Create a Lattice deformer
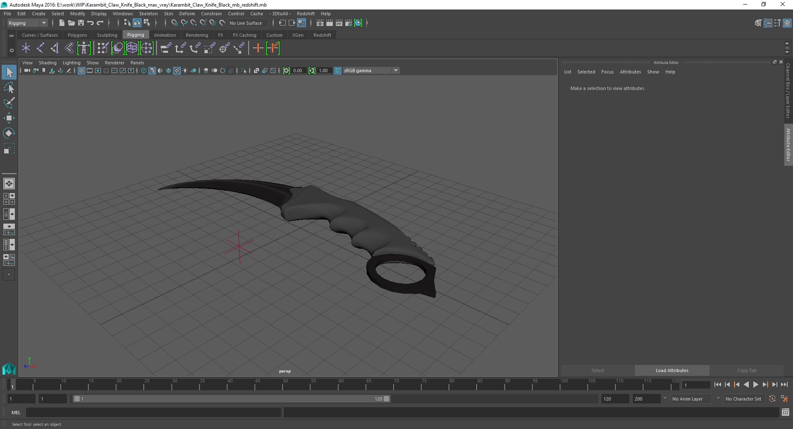The width and height of the screenshot is (793, 429). click(132, 48)
